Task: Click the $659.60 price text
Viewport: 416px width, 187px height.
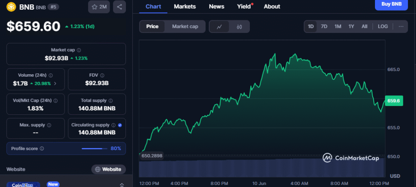Action: tap(33, 26)
